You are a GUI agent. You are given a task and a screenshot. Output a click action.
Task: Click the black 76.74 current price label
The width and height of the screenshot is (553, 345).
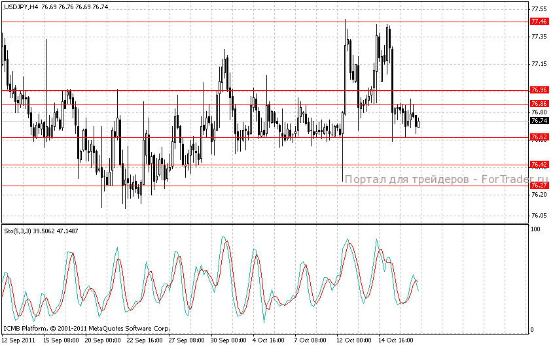539,121
